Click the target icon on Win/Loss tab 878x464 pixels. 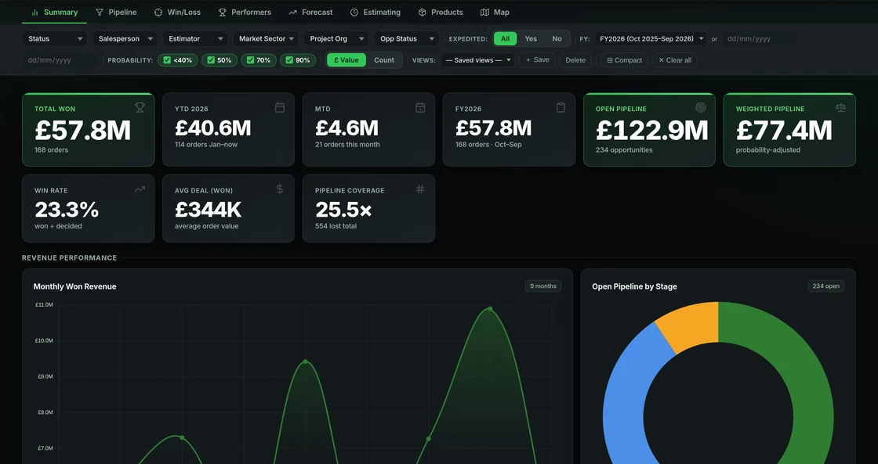[x=158, y=13]
